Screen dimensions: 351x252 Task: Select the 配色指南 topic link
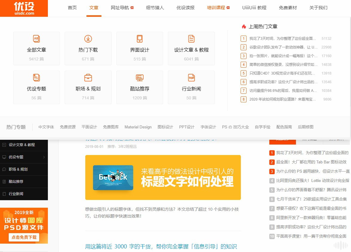[284, 127]
